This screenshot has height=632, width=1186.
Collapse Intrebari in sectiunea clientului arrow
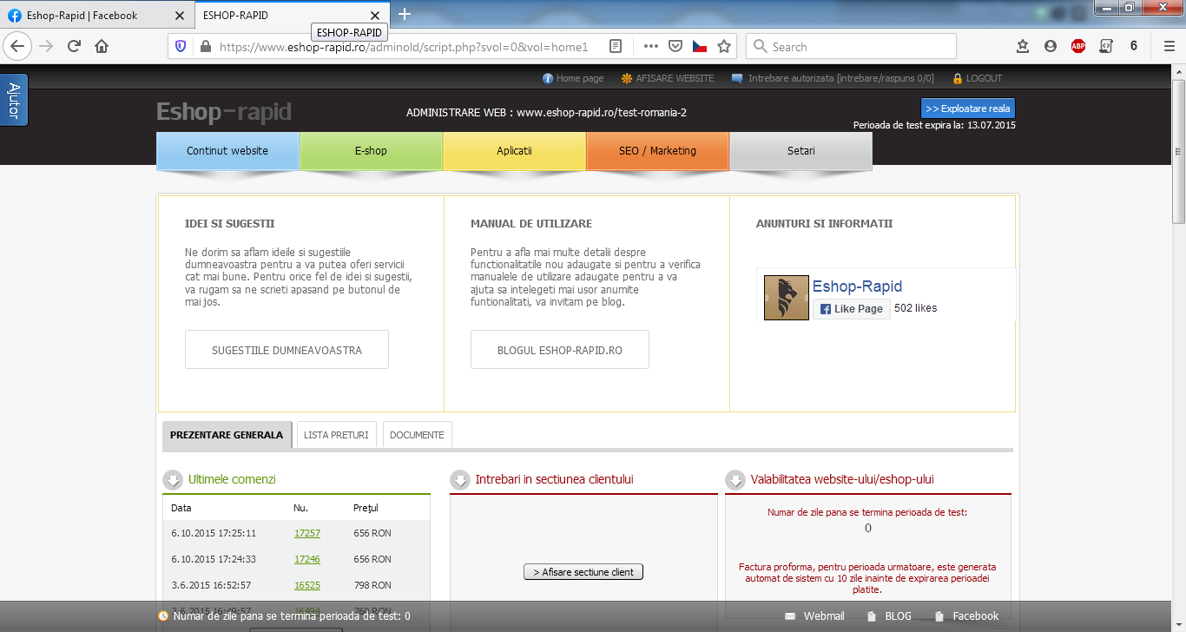click(460, 480)
